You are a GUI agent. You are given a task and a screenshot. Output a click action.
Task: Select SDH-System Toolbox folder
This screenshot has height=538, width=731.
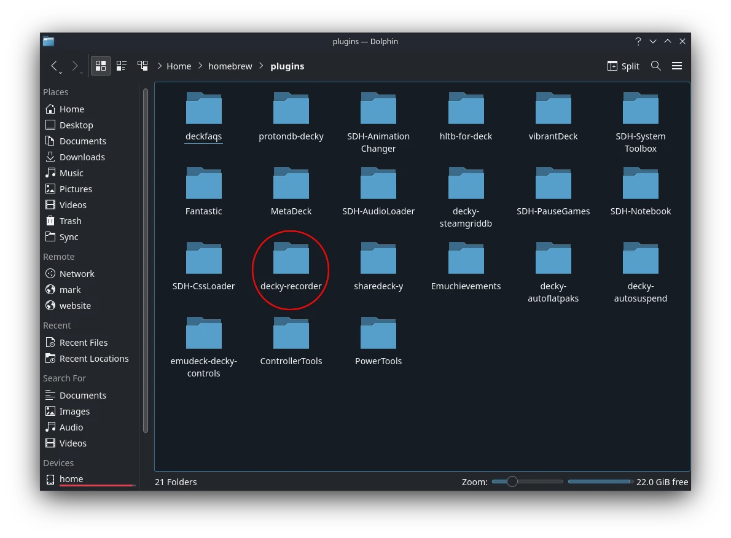[641, 123]
